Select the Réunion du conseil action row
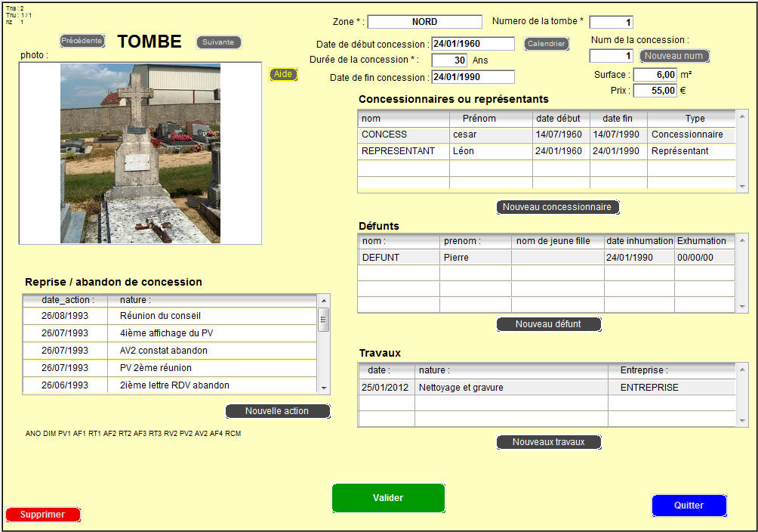Screen dimensions: 758x532 click(x=169, y=316)
